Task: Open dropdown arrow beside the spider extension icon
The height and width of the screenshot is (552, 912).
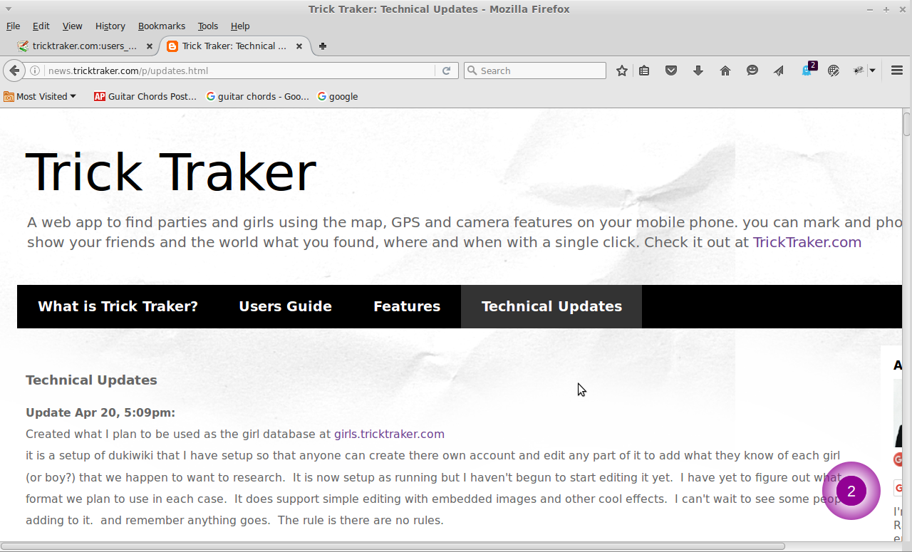Action: 872,71
